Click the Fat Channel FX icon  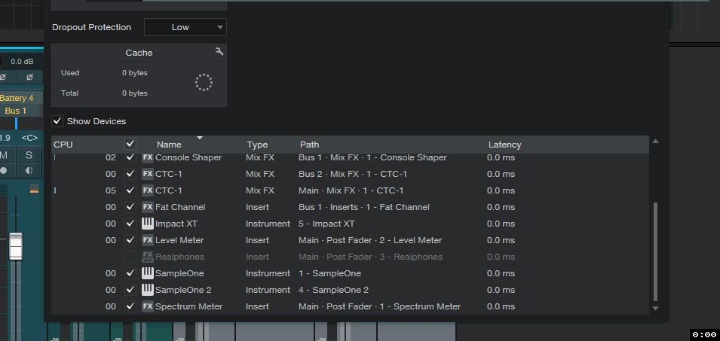[x=148, y=207]
